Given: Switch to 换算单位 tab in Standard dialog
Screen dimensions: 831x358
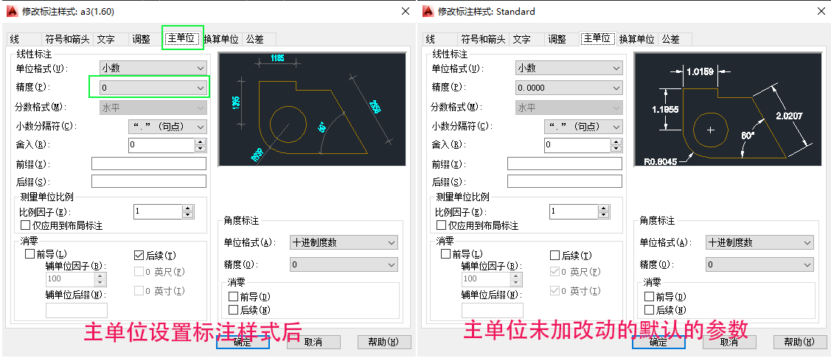Looking at the screenshot, I should click(636, 39).
